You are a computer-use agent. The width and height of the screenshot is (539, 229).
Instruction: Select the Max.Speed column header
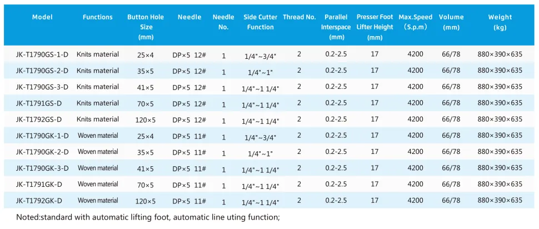(415, 22)
